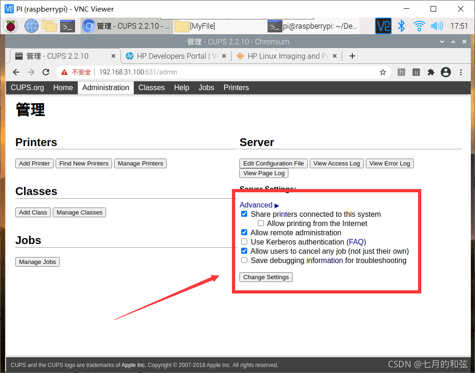
Task: Close the HP Linux Imaging tab
Action: click(334, 56)
